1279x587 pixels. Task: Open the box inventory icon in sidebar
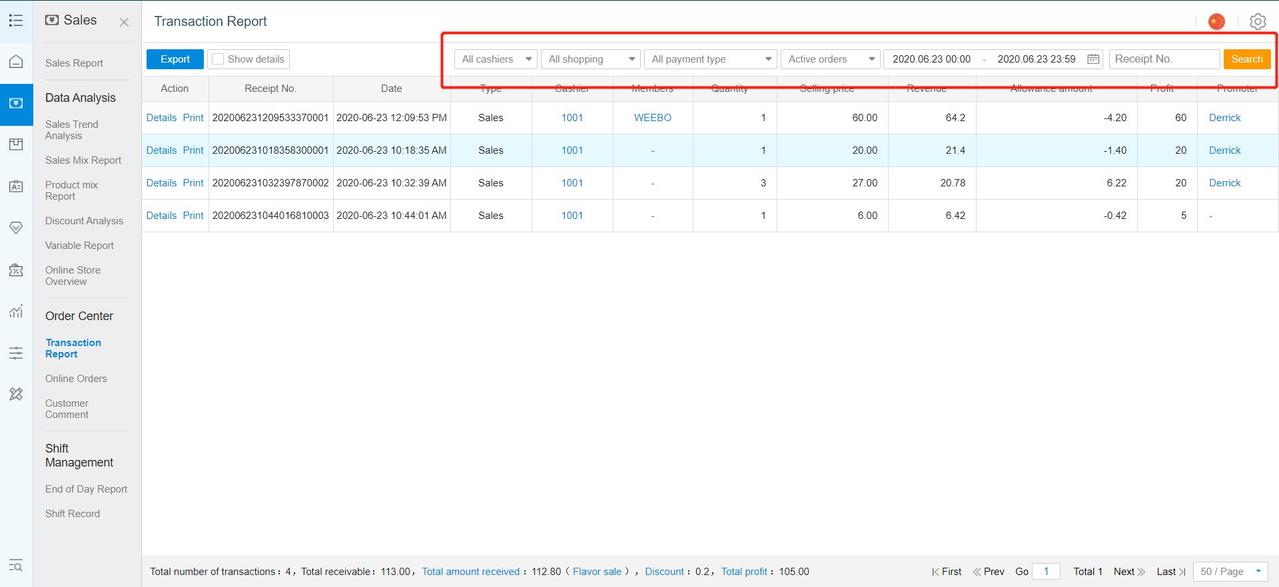[16, 144]
